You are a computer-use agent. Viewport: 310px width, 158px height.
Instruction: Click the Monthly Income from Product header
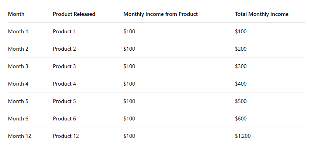[x=160, y=14]
